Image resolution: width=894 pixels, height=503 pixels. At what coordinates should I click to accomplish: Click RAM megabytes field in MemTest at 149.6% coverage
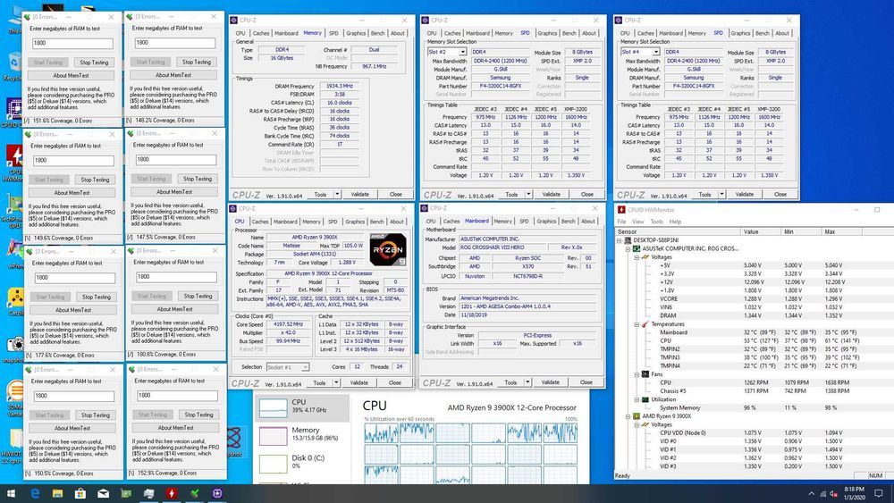(72, 161)
